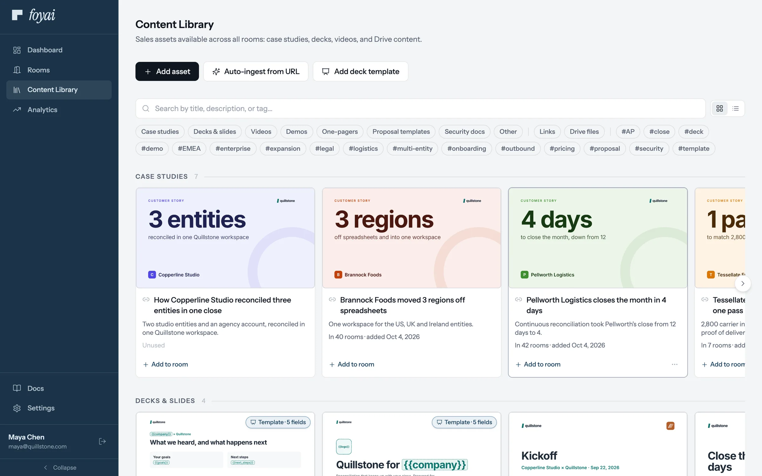Screen dimensions: 762x476
Task: Click orange slides icon on Kickoff deck
Action: pyautogui.click(x=670, y=426)
